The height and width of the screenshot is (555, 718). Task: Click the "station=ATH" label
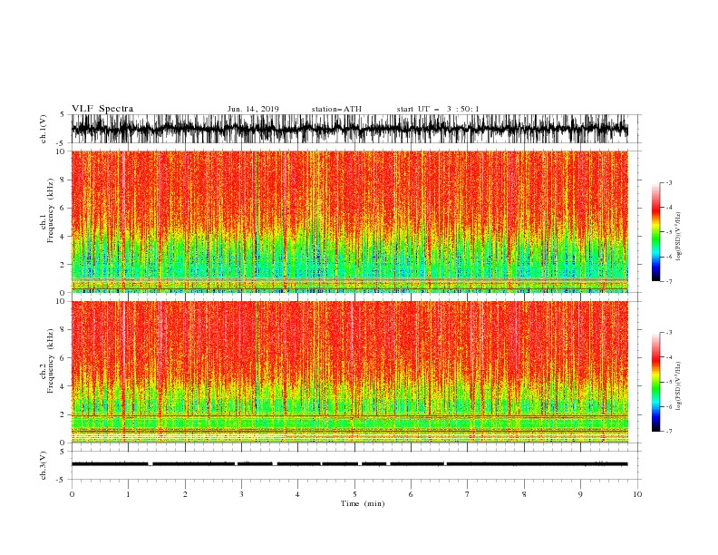point(336,109)
